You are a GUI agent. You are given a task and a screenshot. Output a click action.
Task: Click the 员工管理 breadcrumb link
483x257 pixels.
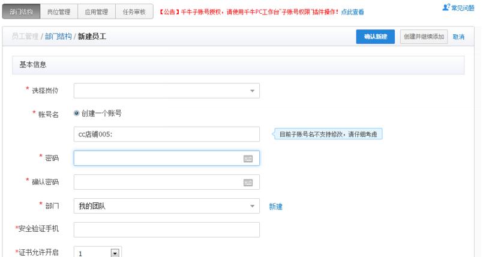point(26,37)
